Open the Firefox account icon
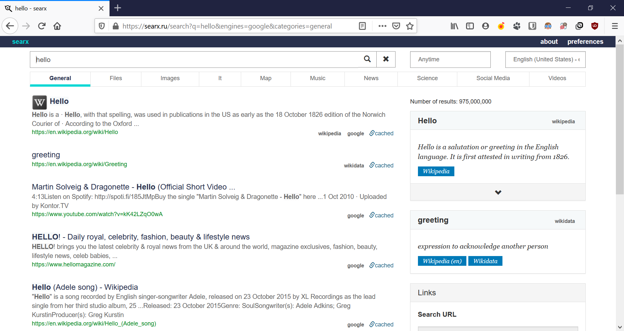 485,26
